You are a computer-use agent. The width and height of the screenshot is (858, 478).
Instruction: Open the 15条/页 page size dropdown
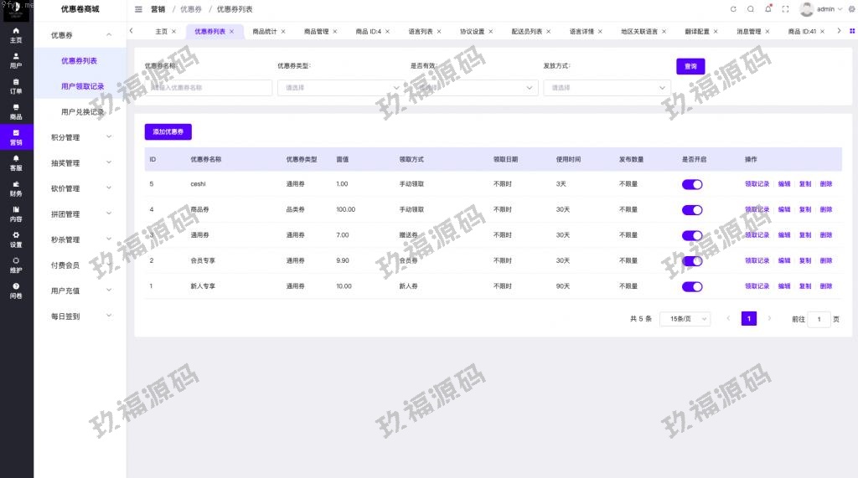coord(685,319)
